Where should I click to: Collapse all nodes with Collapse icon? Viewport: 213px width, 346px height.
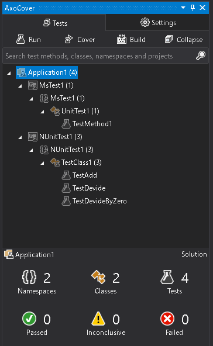pyautogui.click(x=169, y=39)
